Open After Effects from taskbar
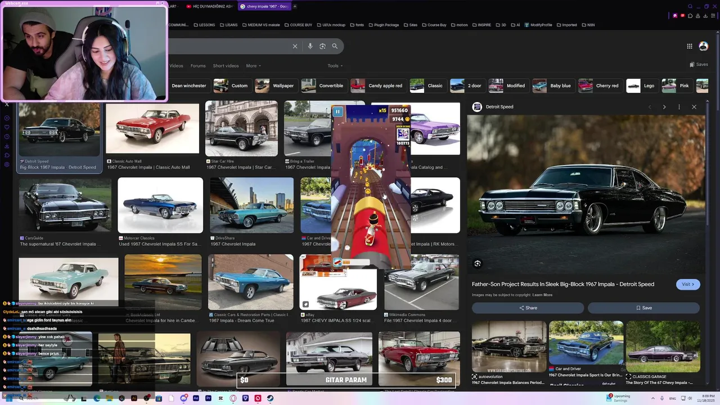 point(196,398)
